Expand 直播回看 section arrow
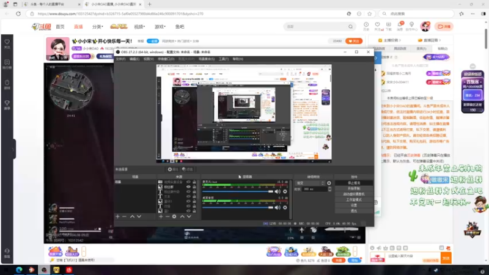This screenshot has height=275, width=489. 439,40
